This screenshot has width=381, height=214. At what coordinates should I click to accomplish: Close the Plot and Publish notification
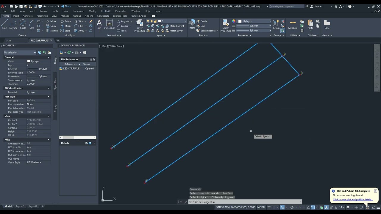click(x=375, y=191)
